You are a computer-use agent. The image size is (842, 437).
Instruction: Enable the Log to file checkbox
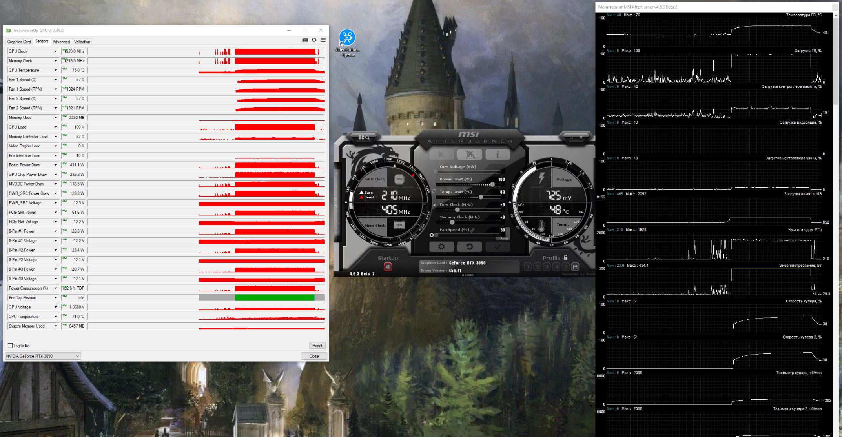pyautogui.click(x=11, y=346)
